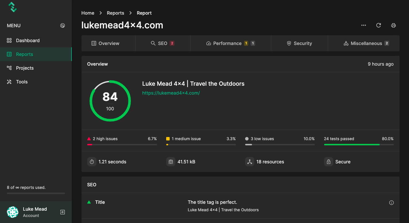Click the Performance tab's gauge icon
The image size is (409, 223).
tap(209, 43)
